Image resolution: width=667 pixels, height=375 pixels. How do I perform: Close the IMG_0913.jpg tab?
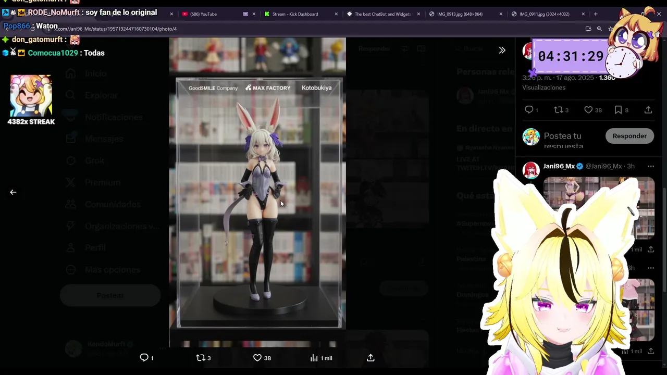tap(501, 14)
